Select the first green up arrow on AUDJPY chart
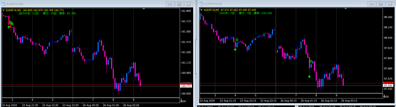The height and width of the screenshot is (107, 396). pyautogui.click(x=235, y=50)
